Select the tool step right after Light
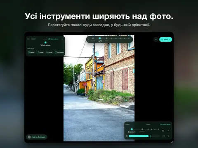 coord(106,39)
